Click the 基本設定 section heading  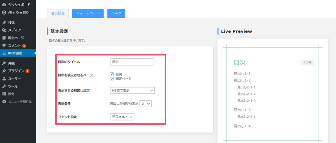[59, 31]
